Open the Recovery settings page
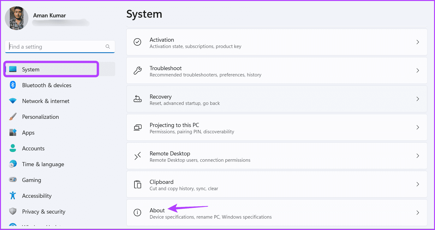 point(277,99)
